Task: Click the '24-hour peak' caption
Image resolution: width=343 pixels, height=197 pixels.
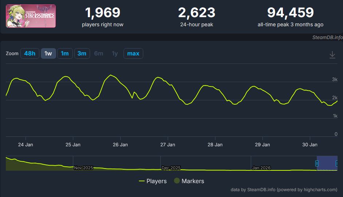Action: coord(197,24)
